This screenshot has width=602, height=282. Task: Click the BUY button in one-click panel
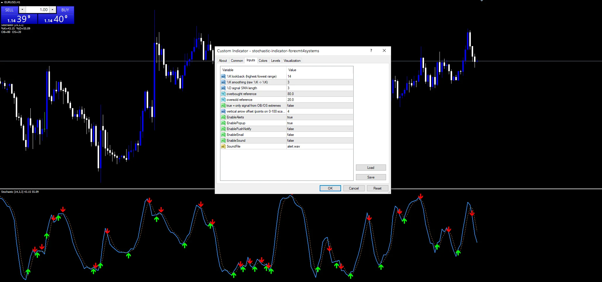click(65, 10)
